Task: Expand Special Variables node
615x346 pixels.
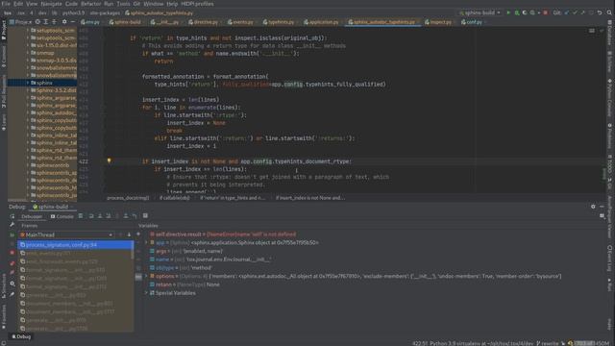Action: point(146,293)
